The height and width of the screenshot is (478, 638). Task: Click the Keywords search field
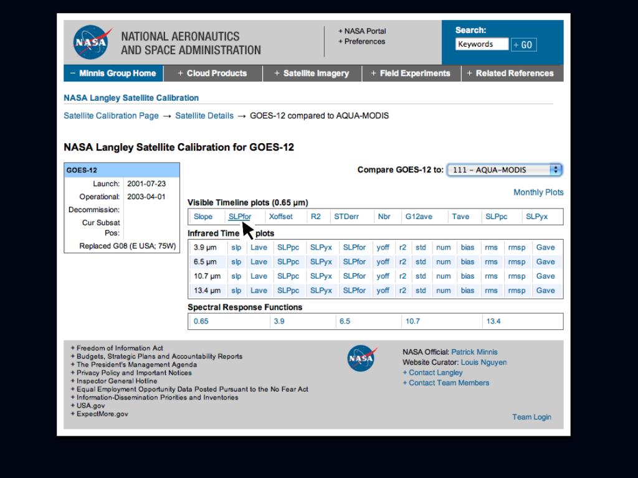[482, 44]
